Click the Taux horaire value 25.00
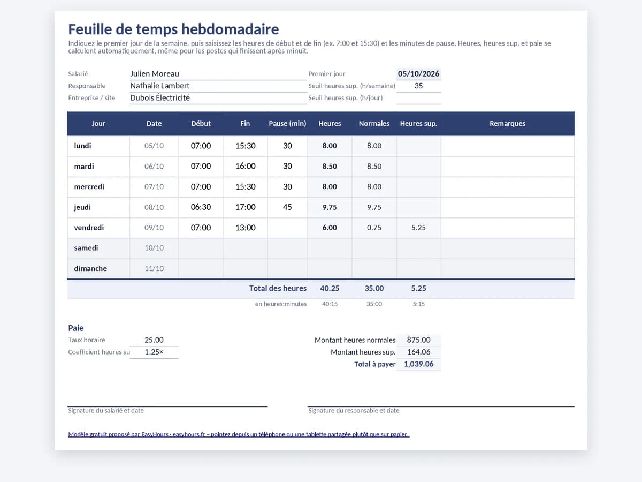642x482 pixels. 154,340
